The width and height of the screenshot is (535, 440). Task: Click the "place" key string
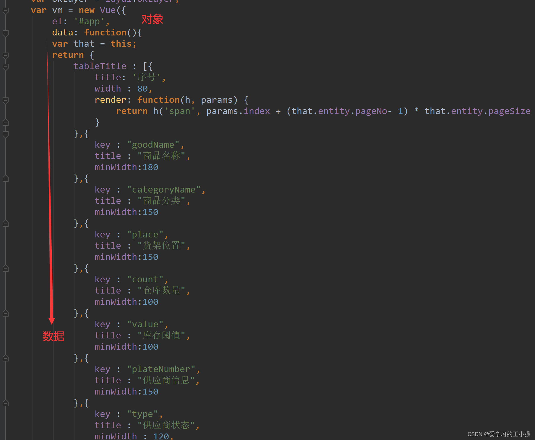[x=145, y=235]
